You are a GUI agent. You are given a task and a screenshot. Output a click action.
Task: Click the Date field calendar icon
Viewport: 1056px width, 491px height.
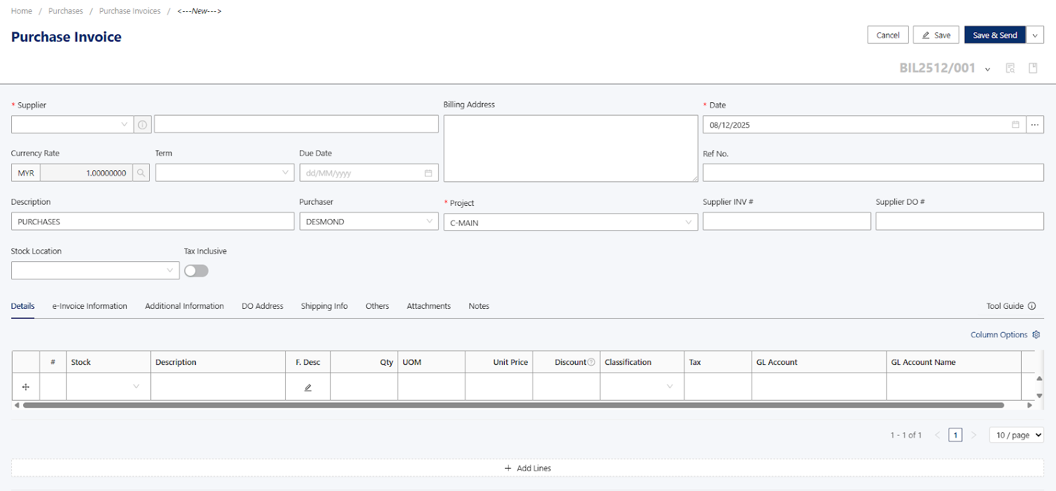tap(1015, 125)
